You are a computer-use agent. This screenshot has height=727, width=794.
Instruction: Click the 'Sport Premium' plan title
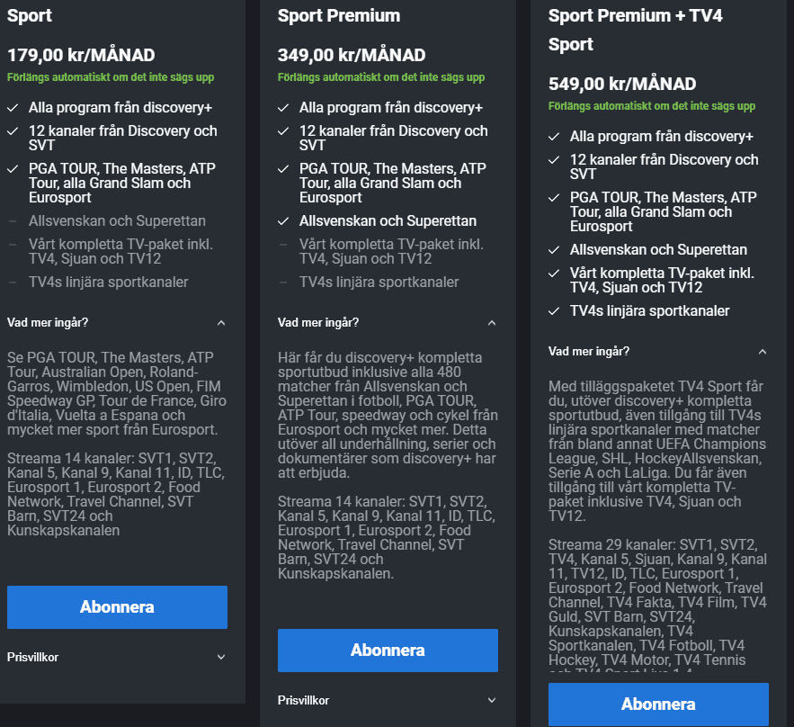click(x=339, y=15)
